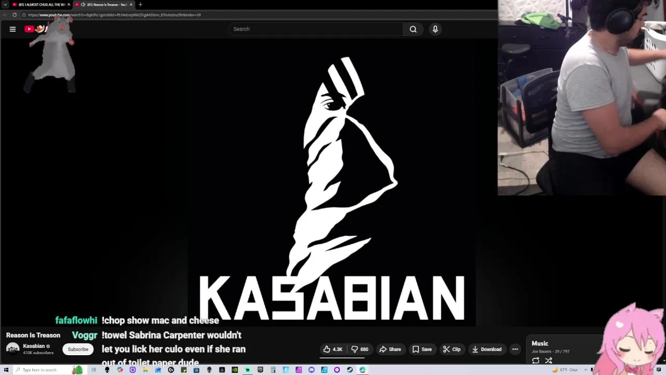Open Sticky Notes taskbar icon
Image resolution: width=666 pixels, height=375 pixels.
point(184,370)
